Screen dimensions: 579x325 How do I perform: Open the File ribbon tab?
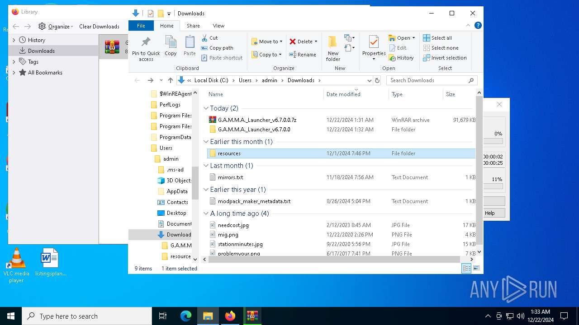[x=141, y=26]
